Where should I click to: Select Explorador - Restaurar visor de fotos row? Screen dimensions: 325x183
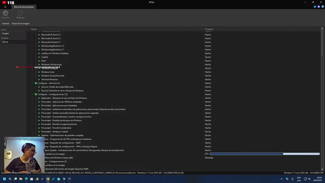[64, 98]
